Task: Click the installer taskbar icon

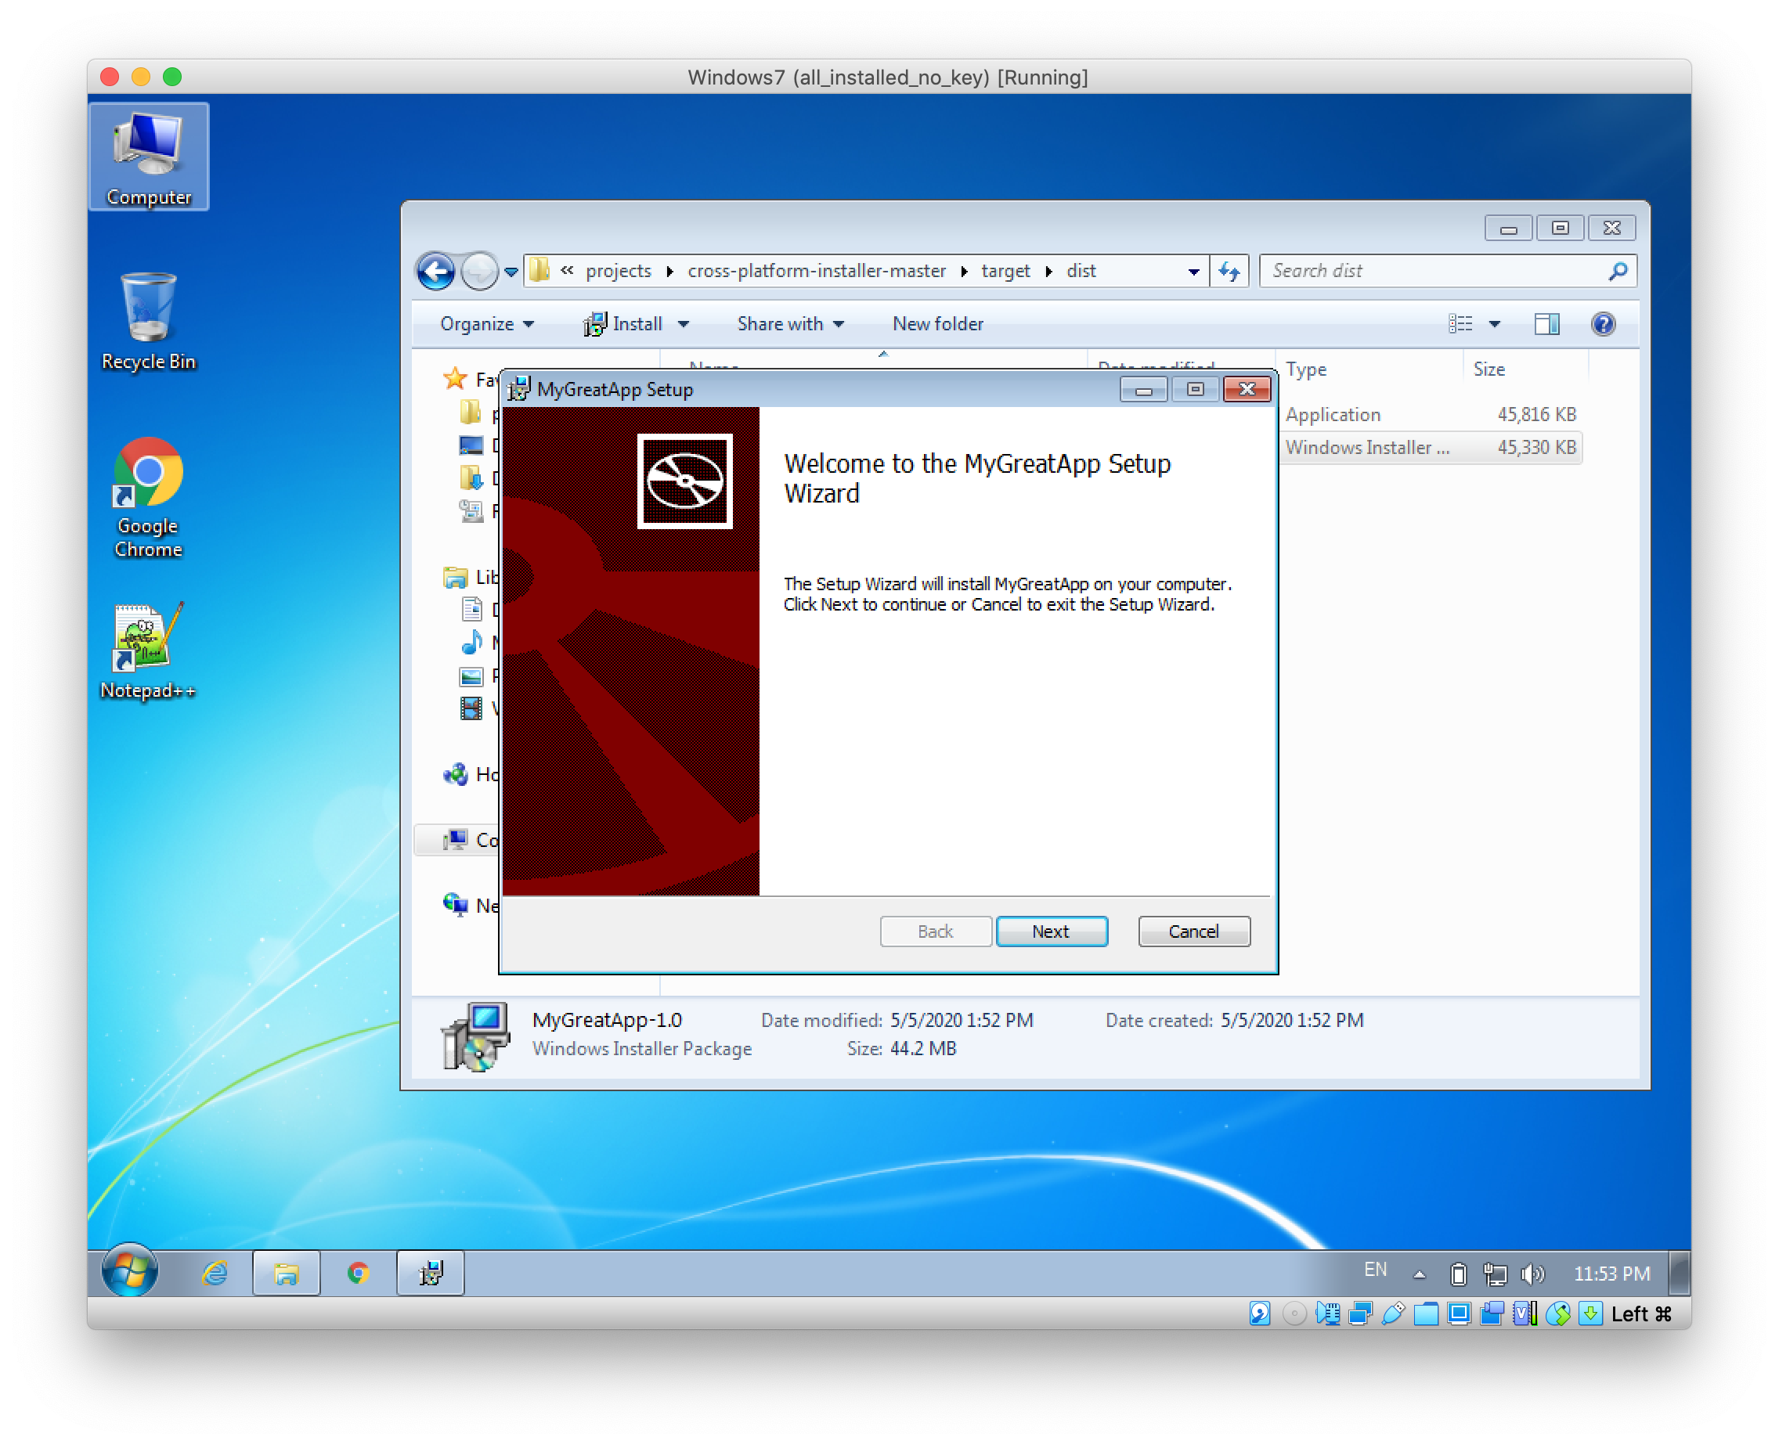Action: [x=431, y=1273]
